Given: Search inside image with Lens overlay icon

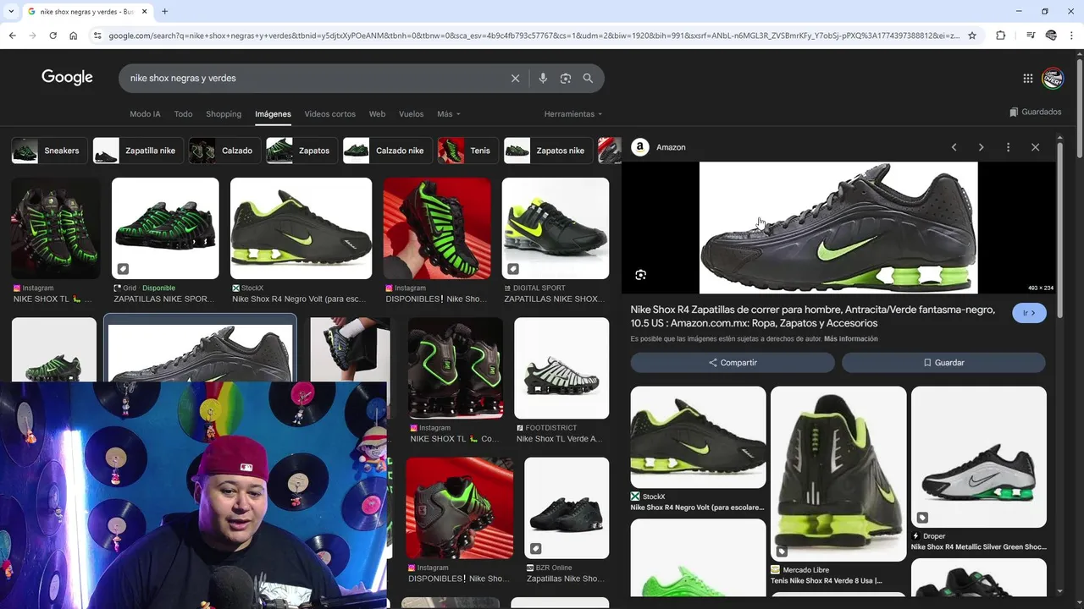Looking at the screenshot, I should [640, 275].
